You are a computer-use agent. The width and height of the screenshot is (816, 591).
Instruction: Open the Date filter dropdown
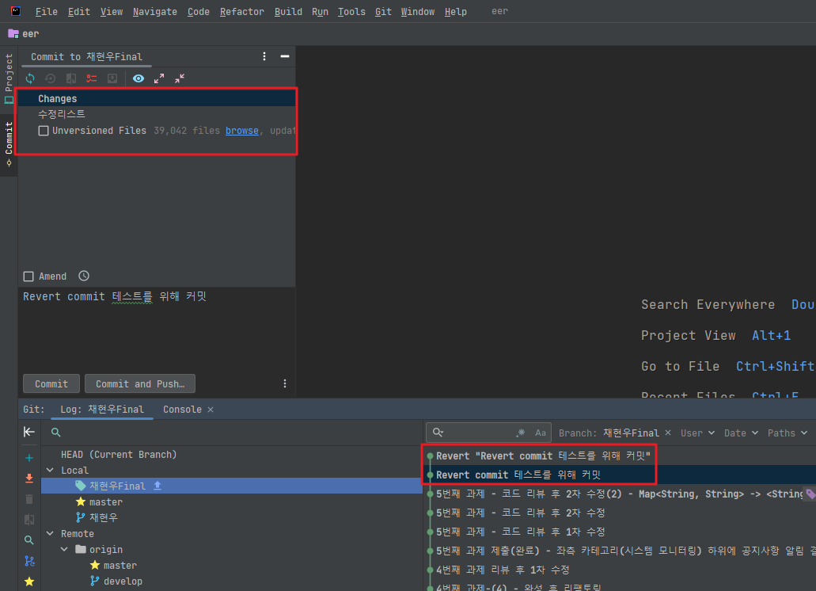(740, 433)
